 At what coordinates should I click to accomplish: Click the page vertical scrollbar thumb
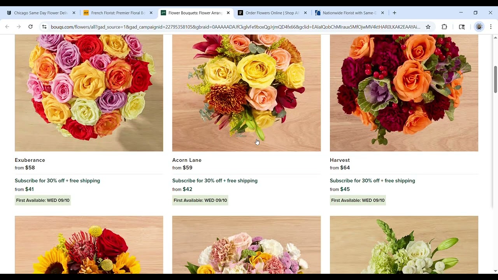tap(495, 79)
